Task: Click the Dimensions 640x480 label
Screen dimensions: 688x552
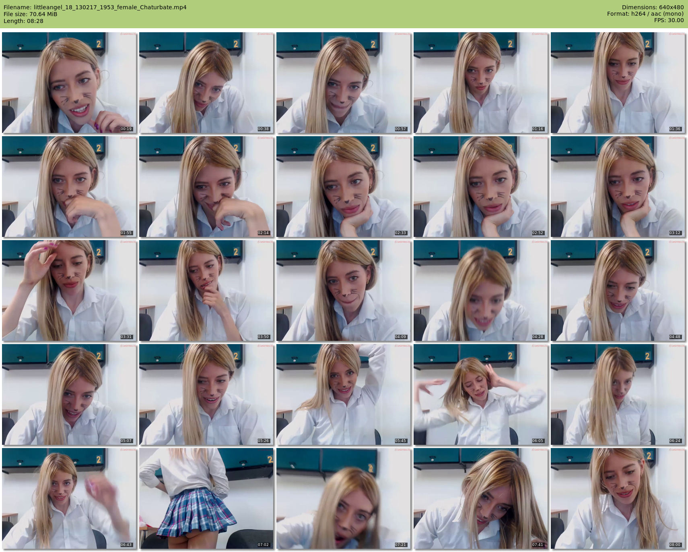Action: [653, 7]
